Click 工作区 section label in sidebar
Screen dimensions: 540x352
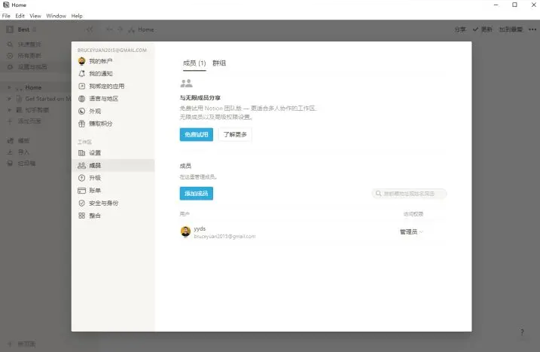pyautogui.click(x=84, y=142)
